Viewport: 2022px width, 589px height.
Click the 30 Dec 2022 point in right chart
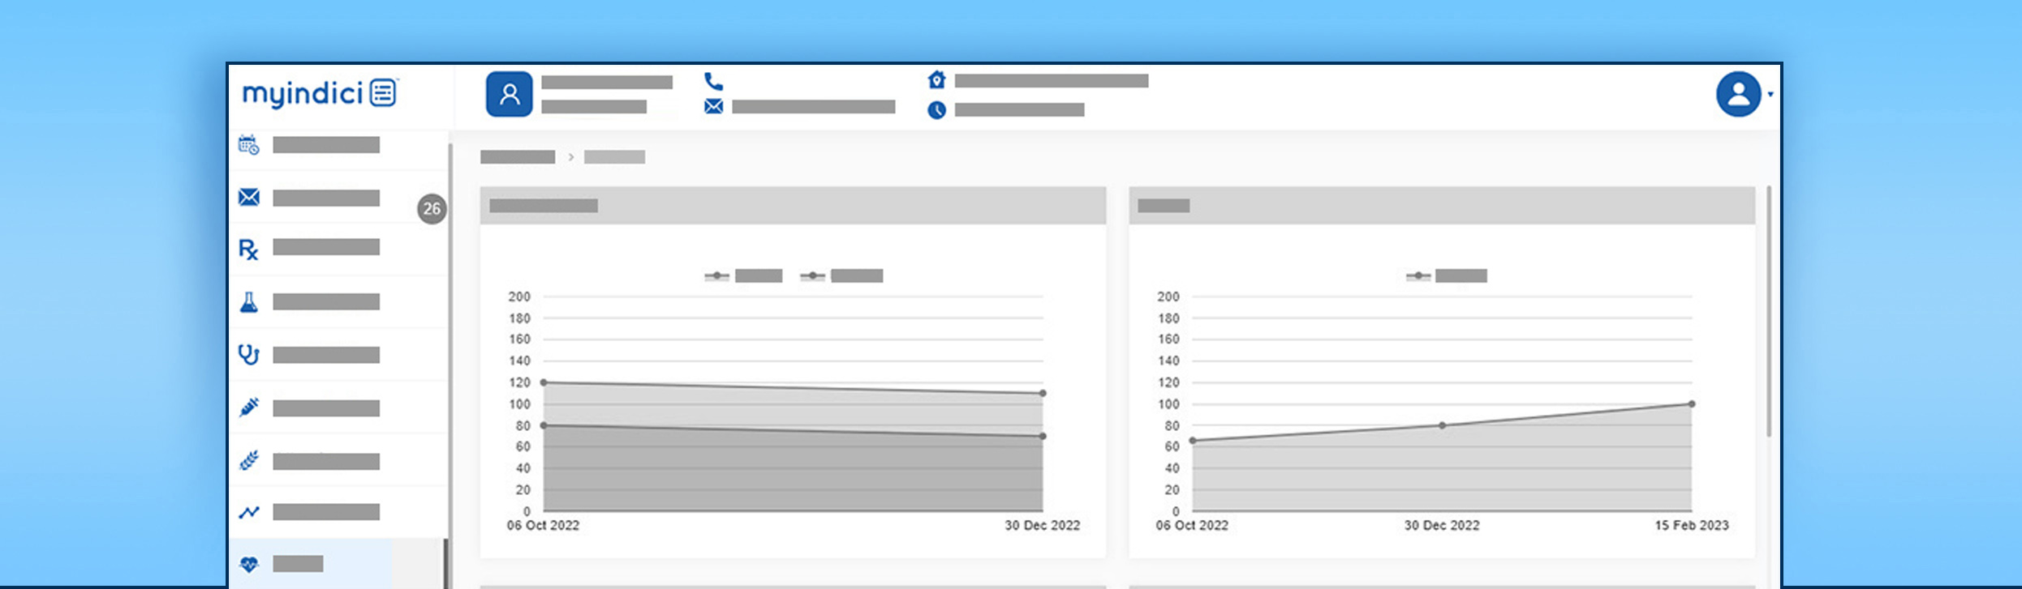pyautogui.click(x=1442, y=425)
